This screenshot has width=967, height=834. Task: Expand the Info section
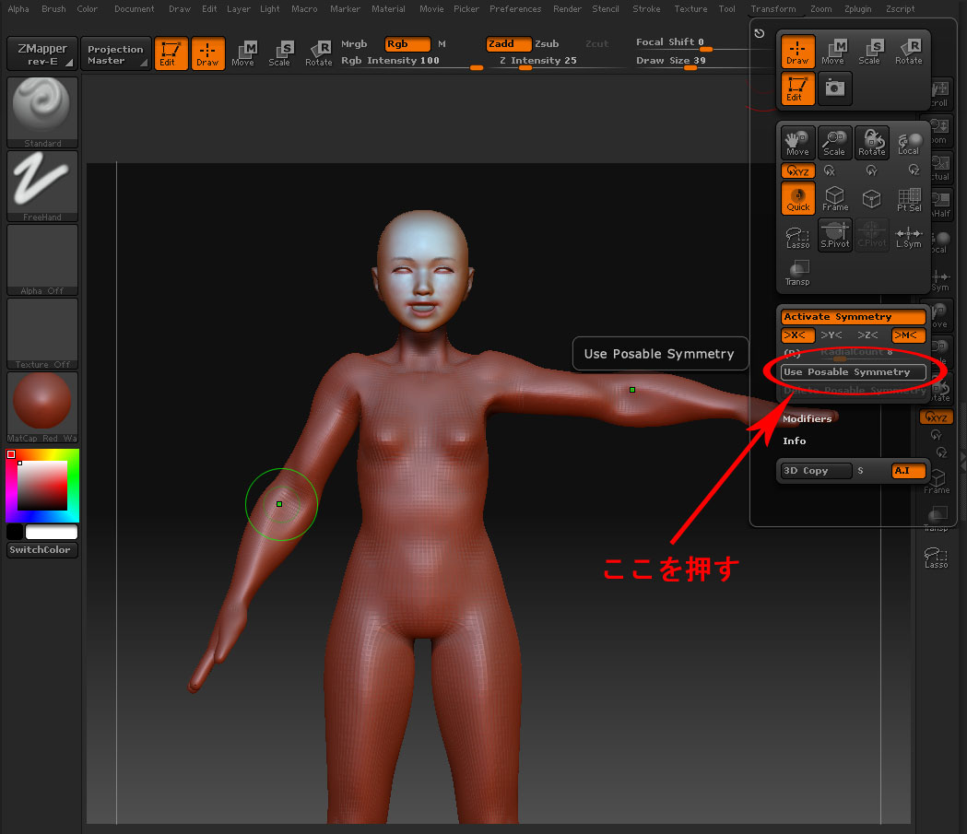click(794, 440)
